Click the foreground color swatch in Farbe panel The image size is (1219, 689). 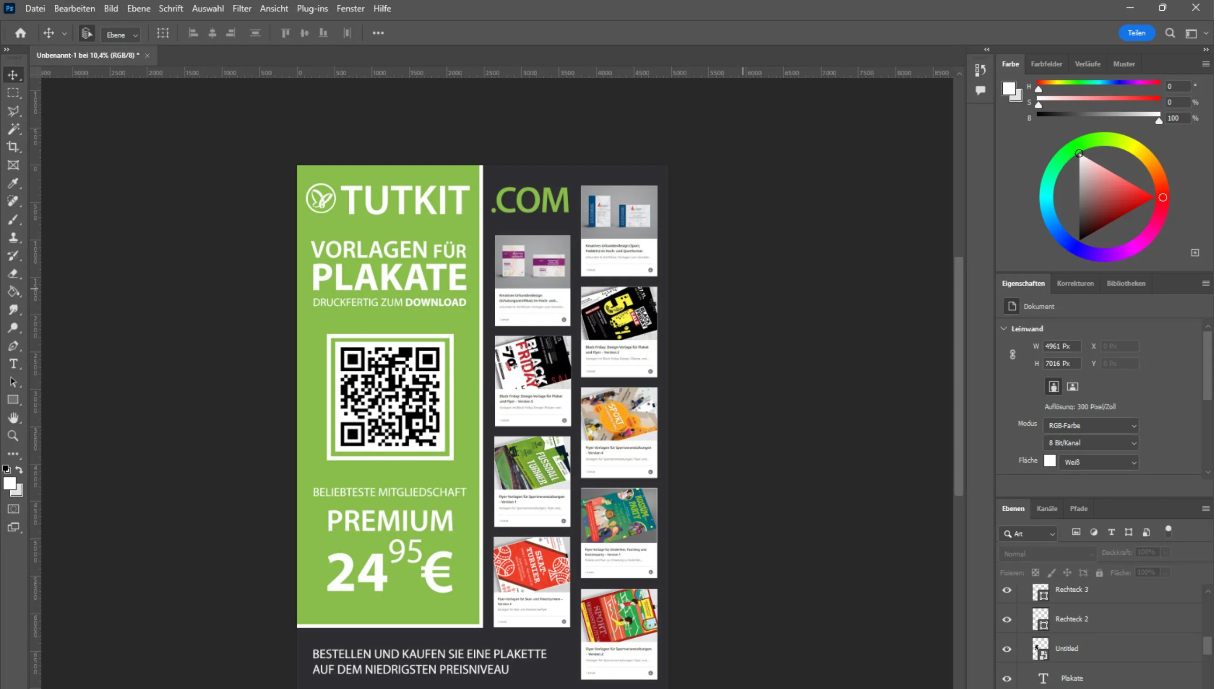point(1009,88)
